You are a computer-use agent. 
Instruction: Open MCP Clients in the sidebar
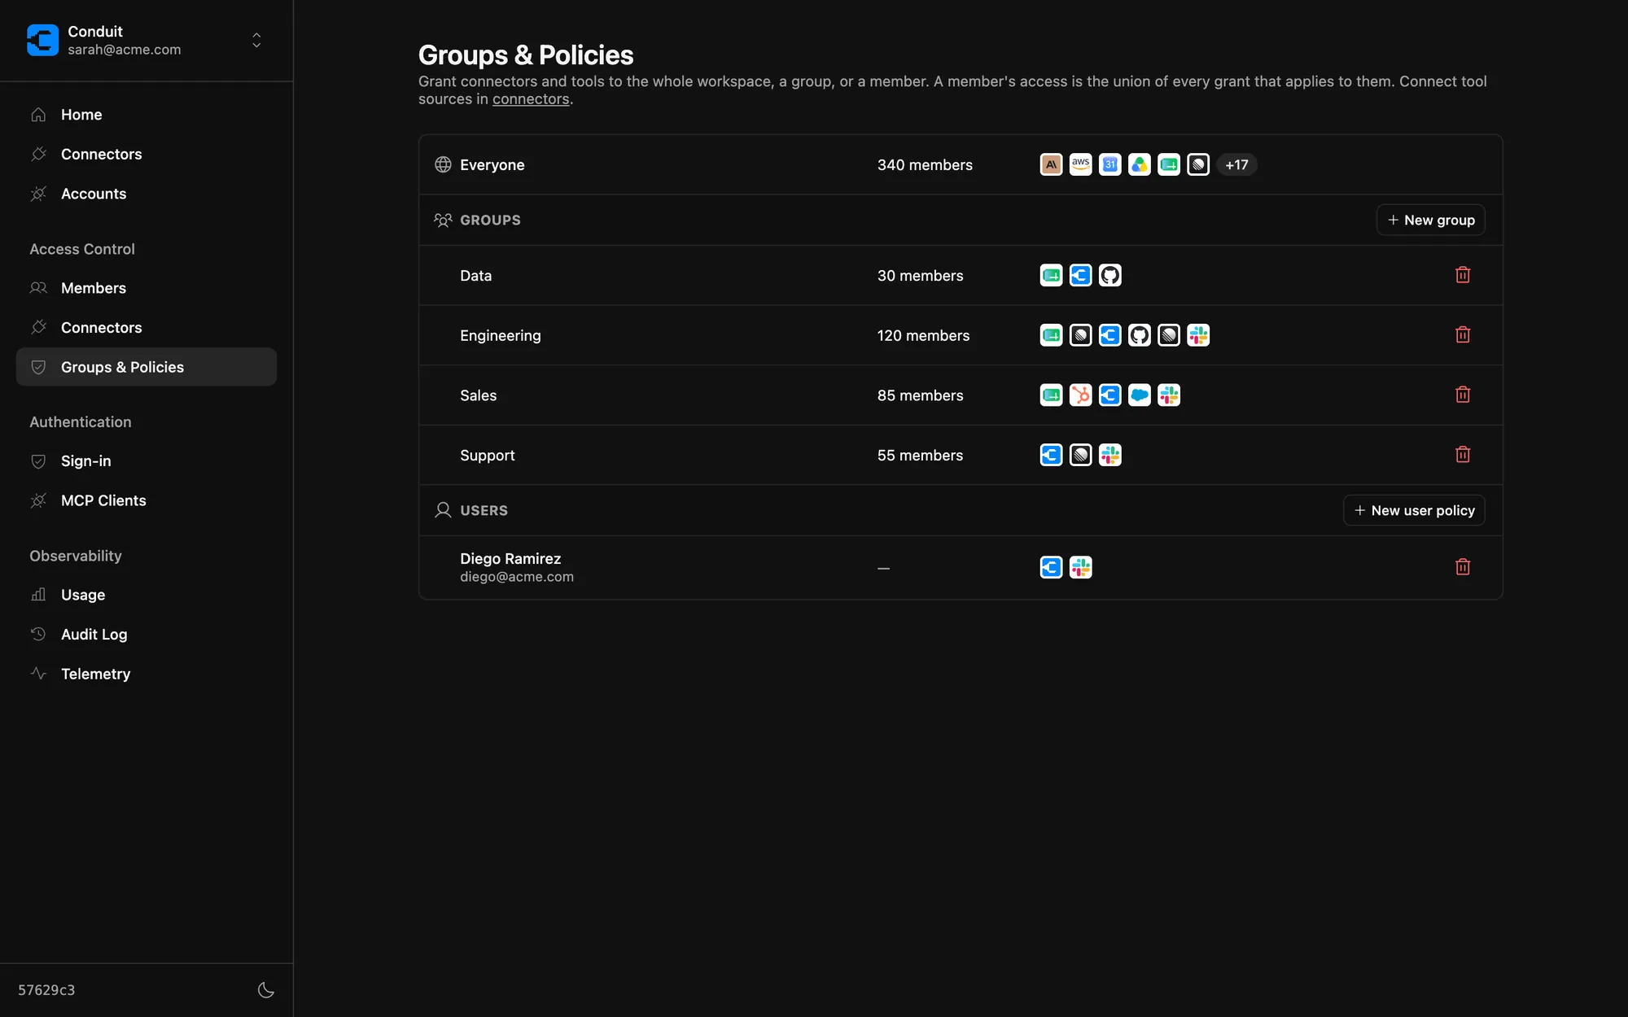pos(147,500)
